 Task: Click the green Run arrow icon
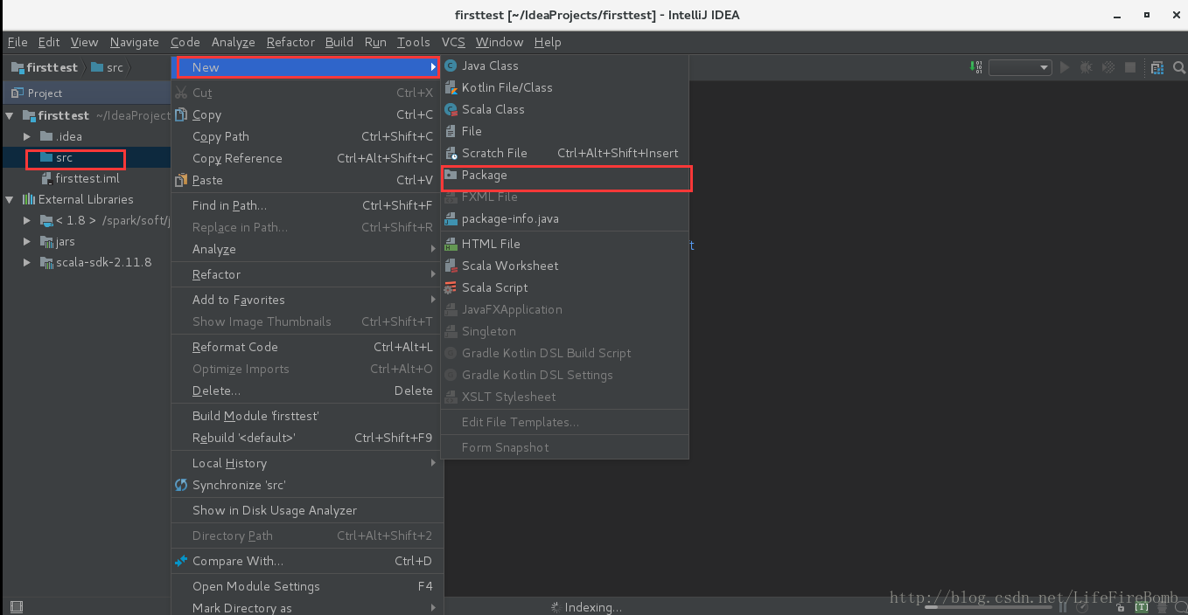[1065, 67]
